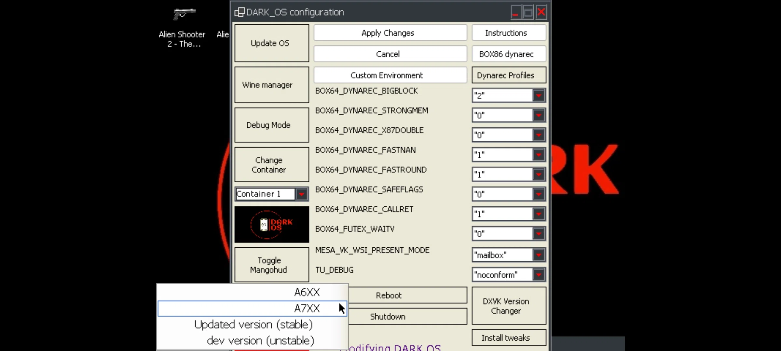The width and height of the screenshot is (781, 351).
Task: Choose dev version (unstable) menu entry
Action: tap(252, 341)
